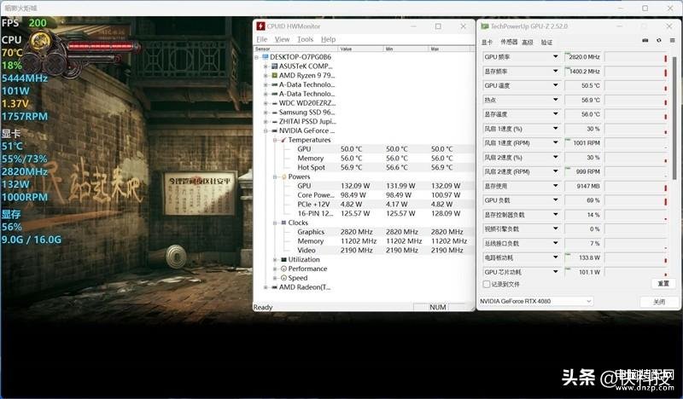Click the card icon beside AMD Radeon
The height and width of the screenshot is (399, 683).
tap(274, 287)
